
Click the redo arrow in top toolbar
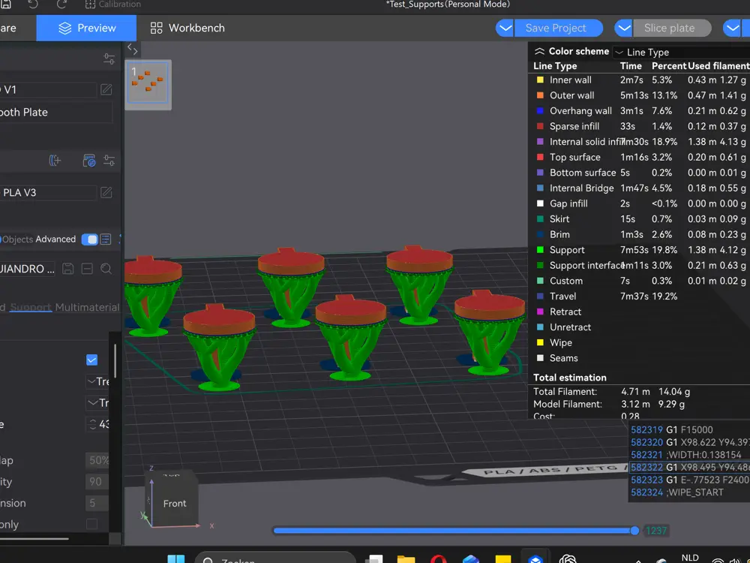click(61, 5)
